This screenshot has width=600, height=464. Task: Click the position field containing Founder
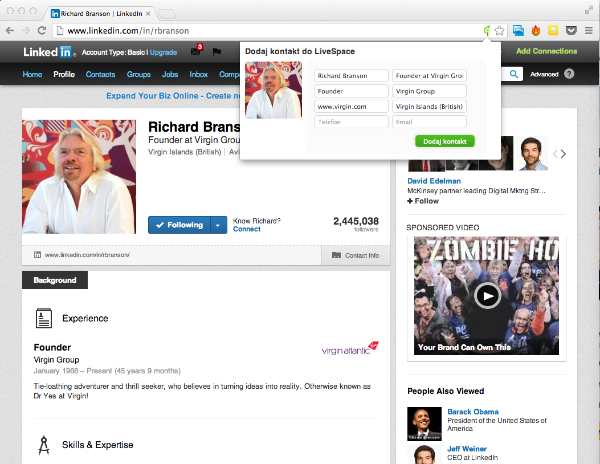pyautogui.click(x=351, y=91)
